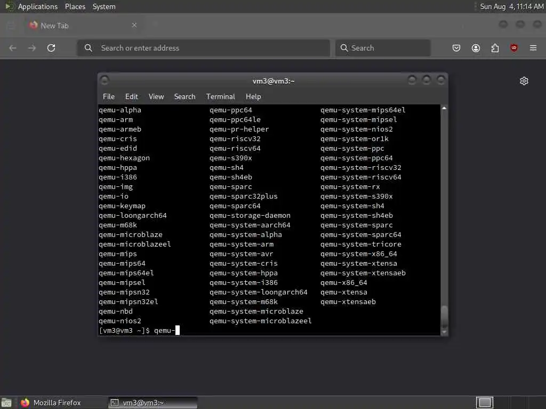Open terminal File menu
The width and height of the screenshot is (546, 409).
(109, 97)
